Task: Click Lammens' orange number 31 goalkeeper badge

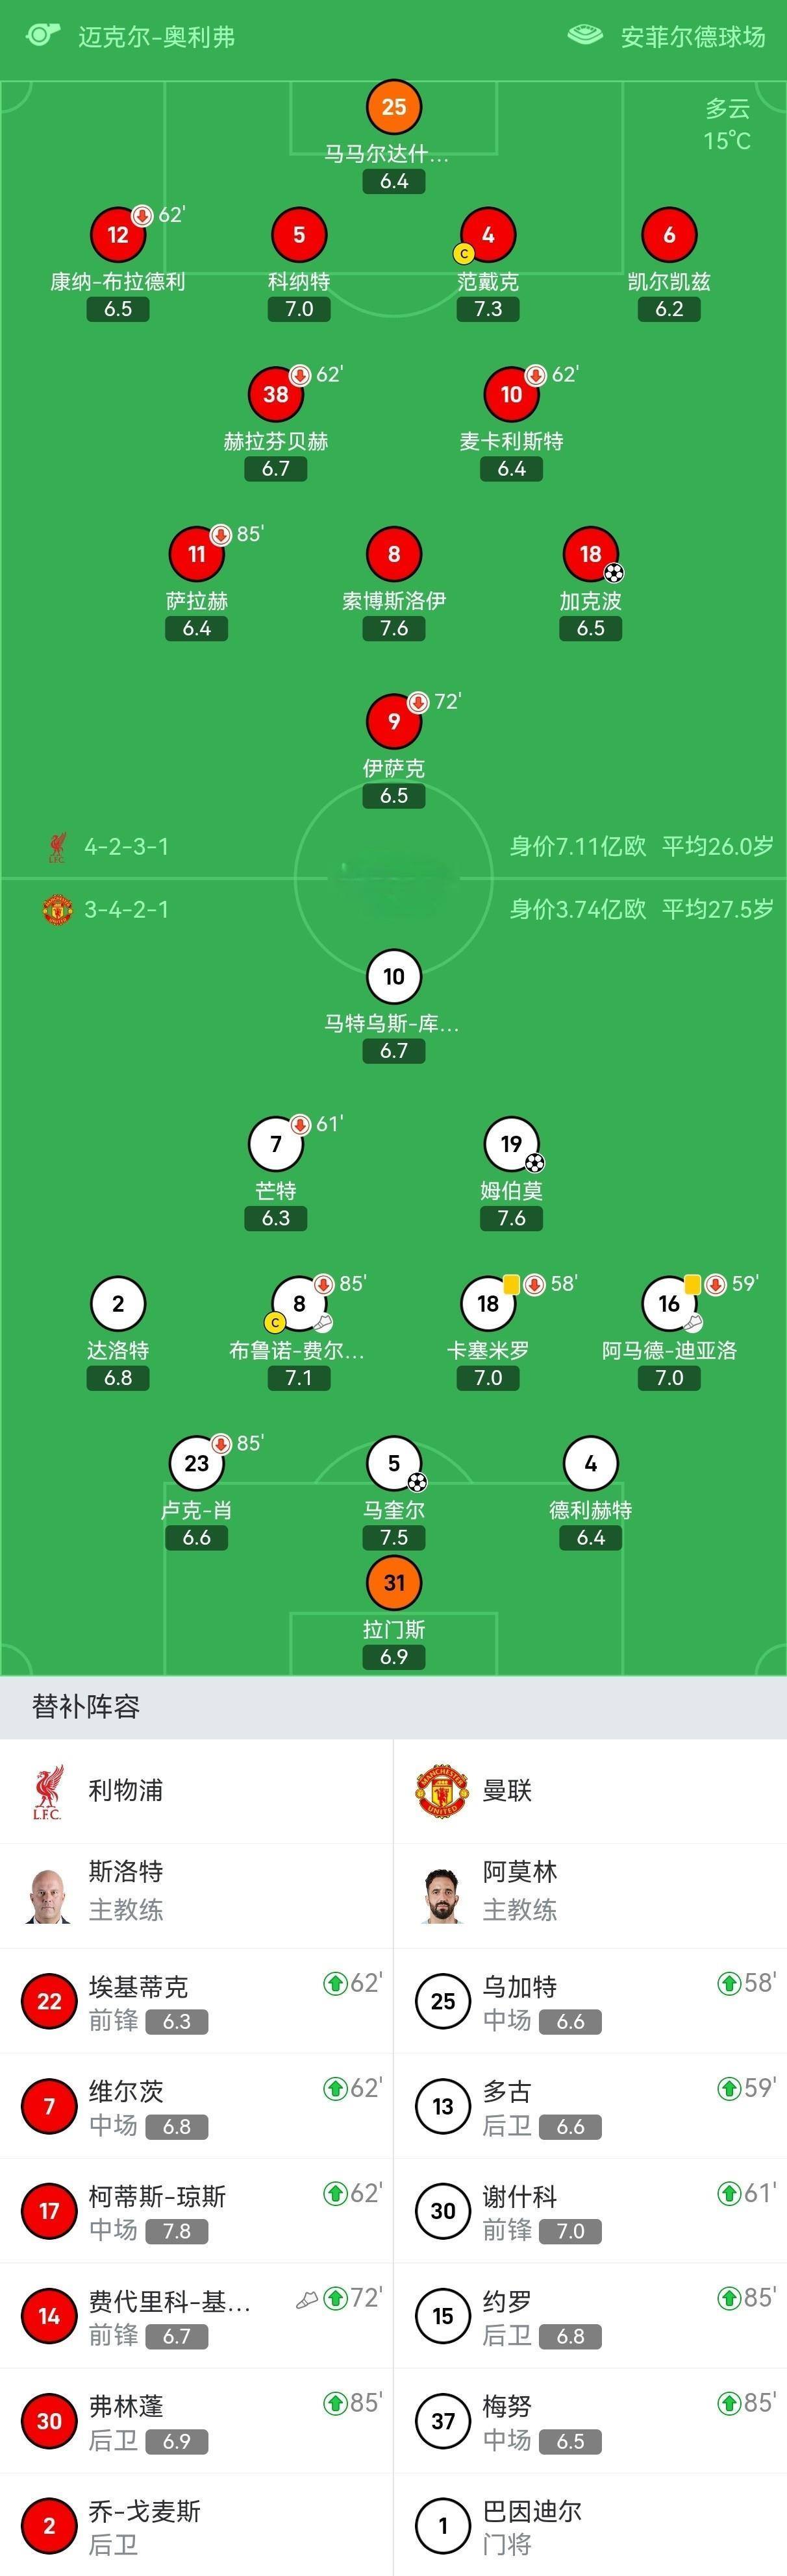Action: (394, 1583)
